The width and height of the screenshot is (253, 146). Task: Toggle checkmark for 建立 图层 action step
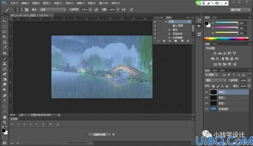(155, 26)
